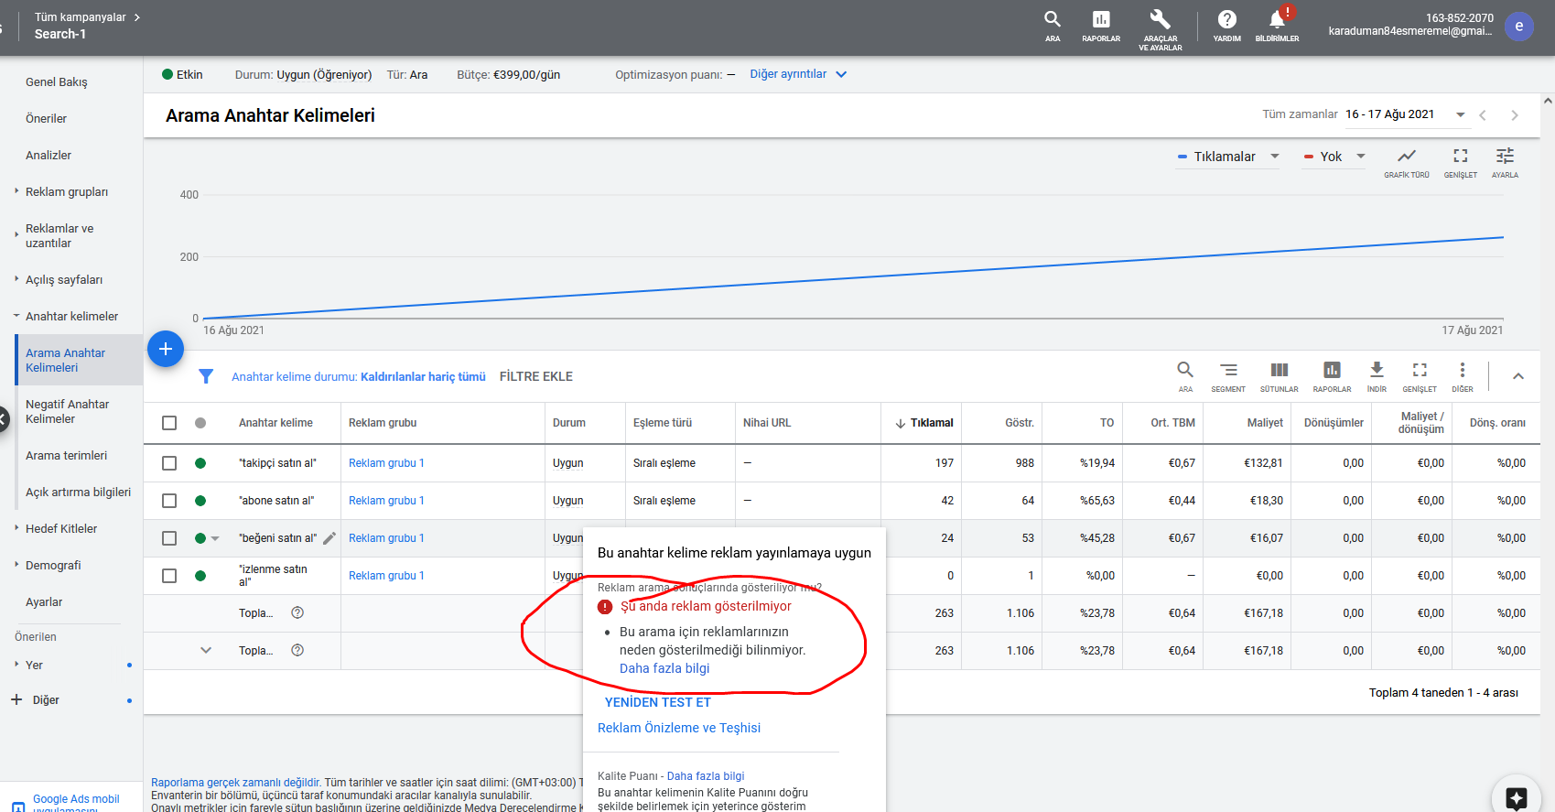This screenshot has height=812, width=1555.
Task: Open Genel Bakış overview page
Action: point(57,82)
